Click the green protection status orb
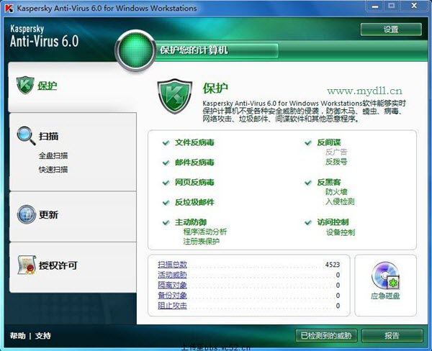Image resolution: width=432 pixels, height=351 pixels. [135, 50]
